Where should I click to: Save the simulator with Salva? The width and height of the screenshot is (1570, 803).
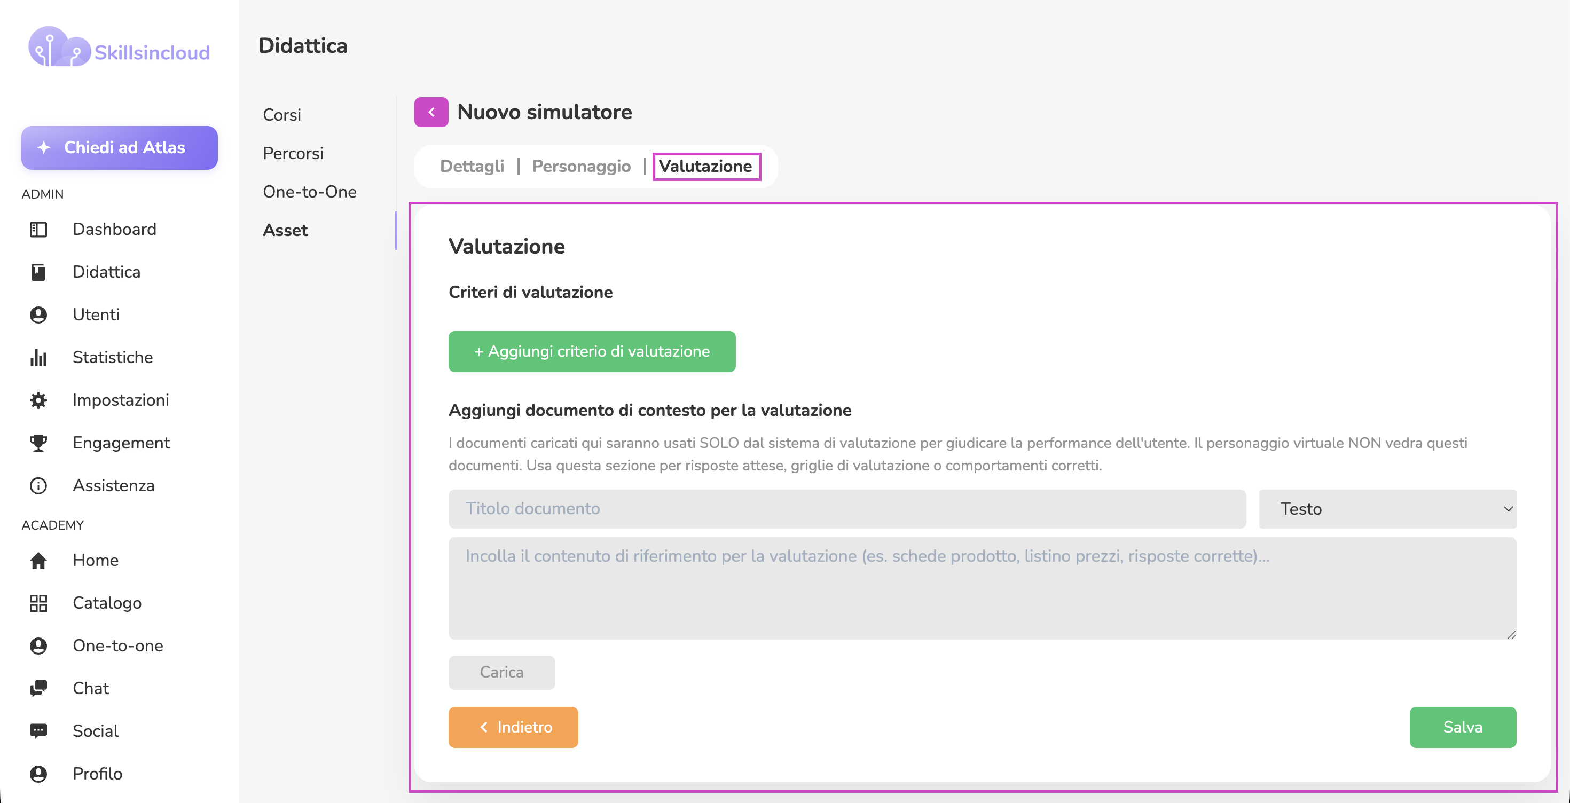[x=1462, y=727]
